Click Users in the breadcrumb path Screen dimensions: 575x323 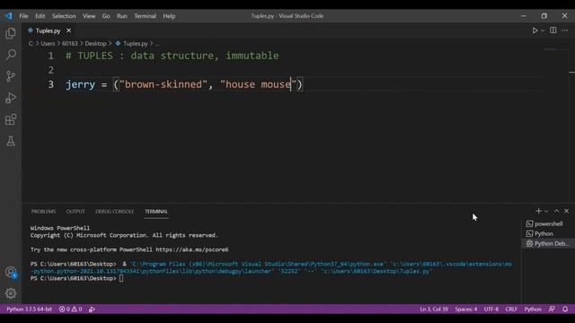coord(48,44)
